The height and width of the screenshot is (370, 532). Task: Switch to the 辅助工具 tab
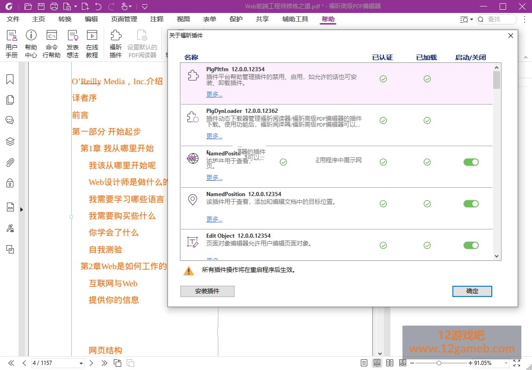point(295,19)
